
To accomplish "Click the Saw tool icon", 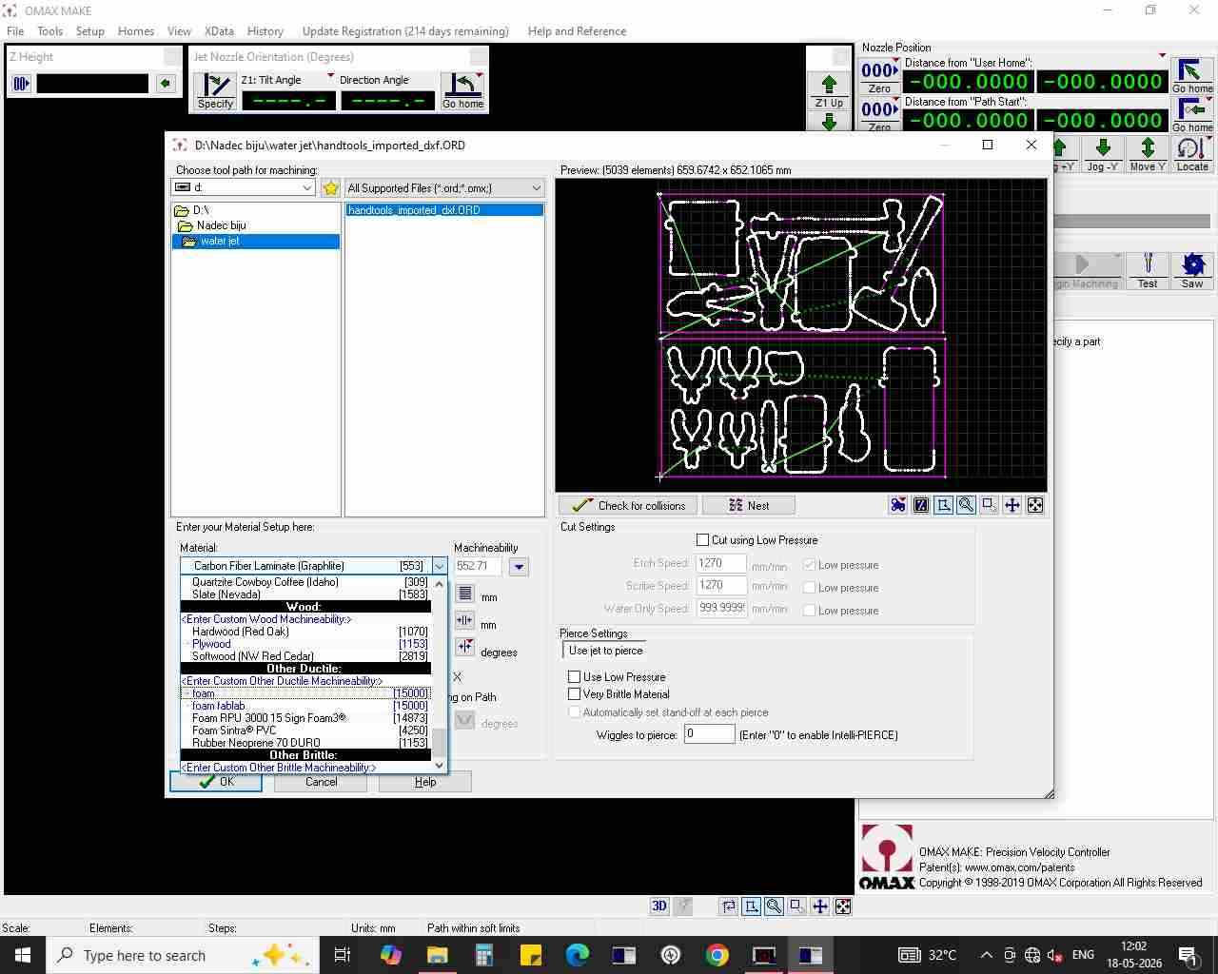I will coord(1192,270).
